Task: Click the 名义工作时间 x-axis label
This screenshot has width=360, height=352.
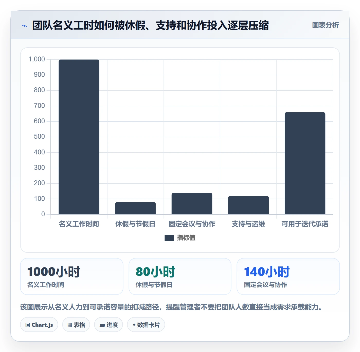Action: click(79, 224)
